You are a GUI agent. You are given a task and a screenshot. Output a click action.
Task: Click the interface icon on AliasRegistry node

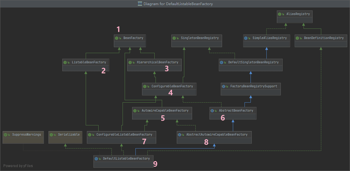(x=280, y=14)
